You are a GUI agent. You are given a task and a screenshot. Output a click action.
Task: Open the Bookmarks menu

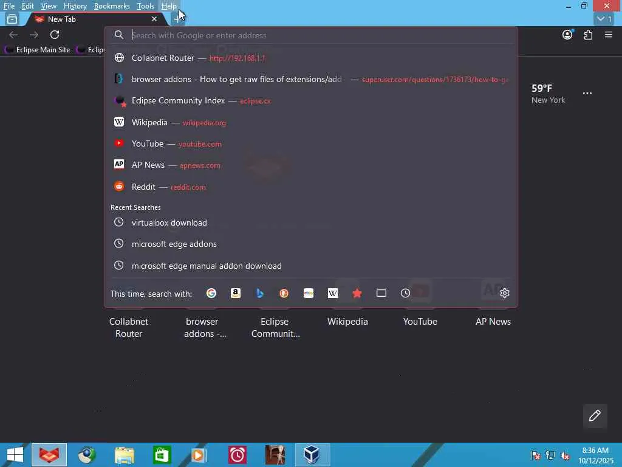pyautogui.click(x=112, y=6)
